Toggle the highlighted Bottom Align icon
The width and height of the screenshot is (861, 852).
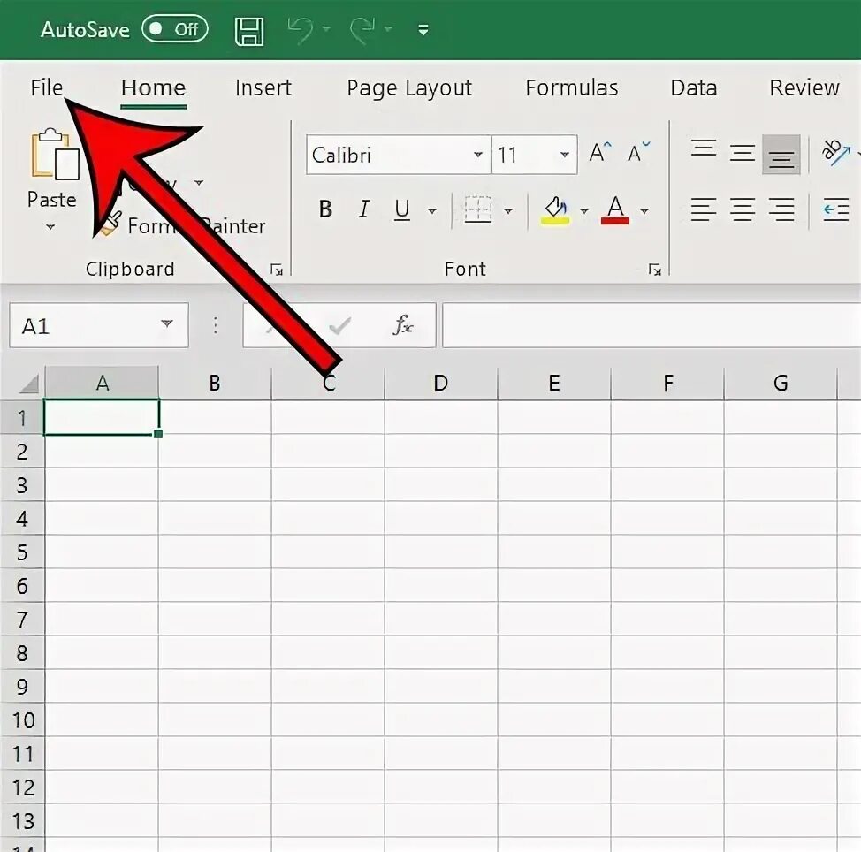pyautogui.click(x=781, y=155)
